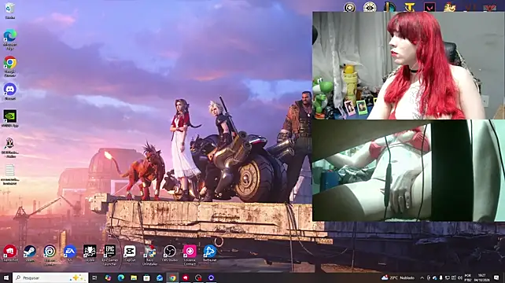
Task: Open the Steam desktop shortcut
Action: click(30, 253)
